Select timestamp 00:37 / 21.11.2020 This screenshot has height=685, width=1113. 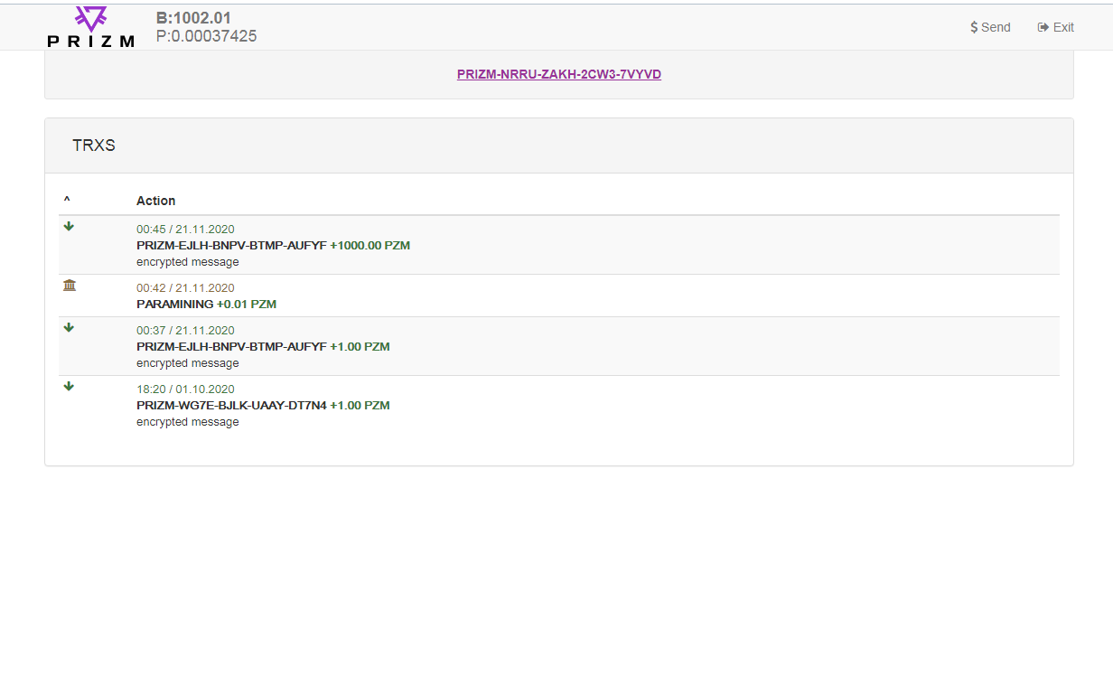pos(185,331)
